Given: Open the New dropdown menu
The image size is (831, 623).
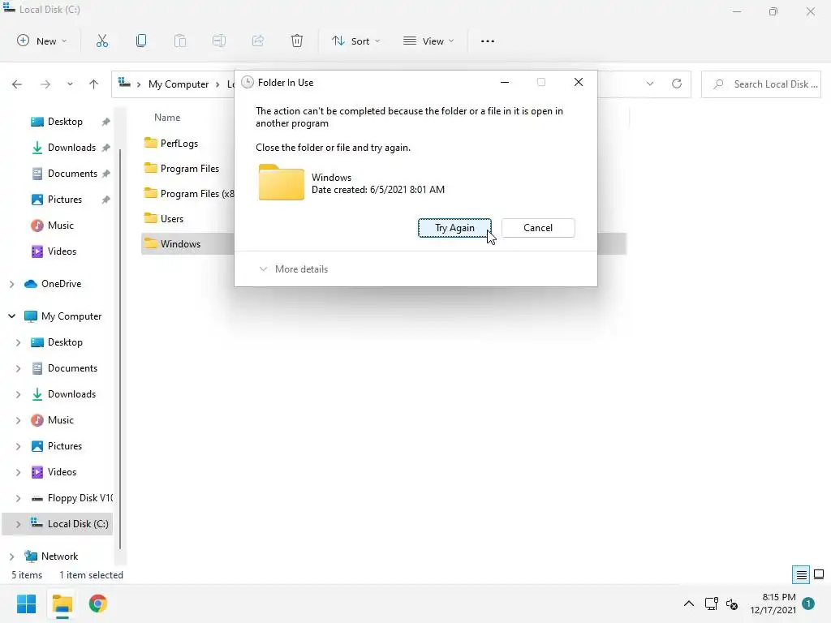Looking at the screenshot, I should (x=42, y=41).
